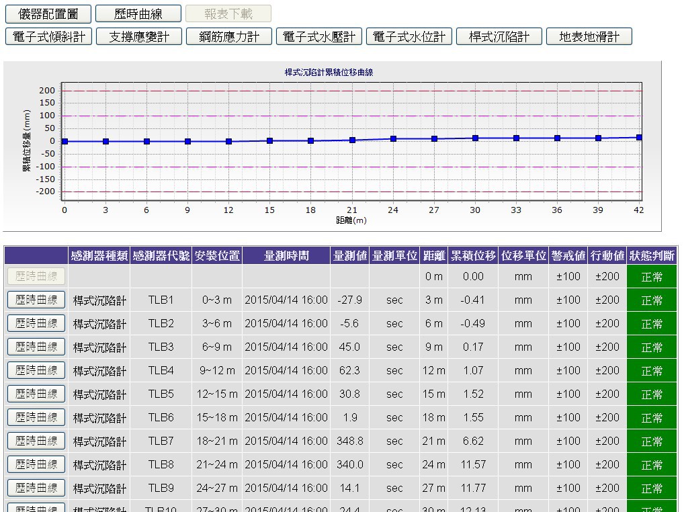This screenshot has height=512, width=684.
Task: Go to 電子式水位計 tab
Action: tap(409, 37)
